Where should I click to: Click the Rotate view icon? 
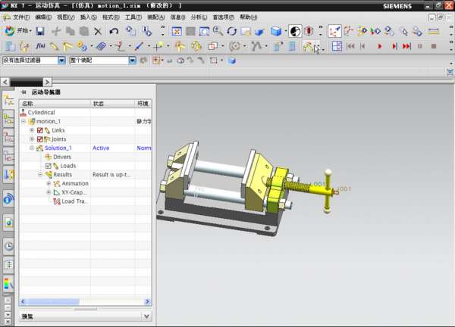231,31
